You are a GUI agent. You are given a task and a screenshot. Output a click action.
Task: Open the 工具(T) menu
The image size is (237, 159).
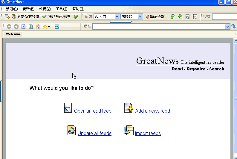(x=62, y=9)
